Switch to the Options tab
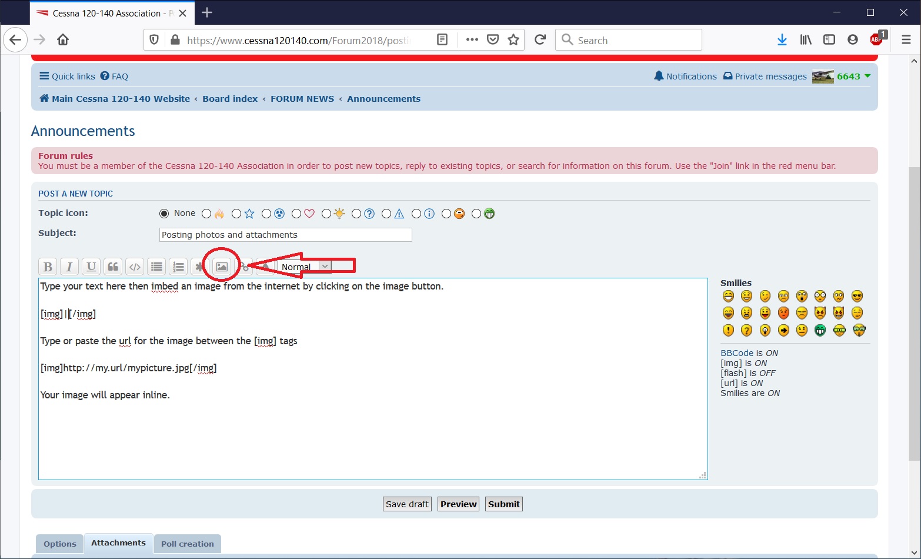Viewport: 921px width, 559px height. click(x=60, y=544)
